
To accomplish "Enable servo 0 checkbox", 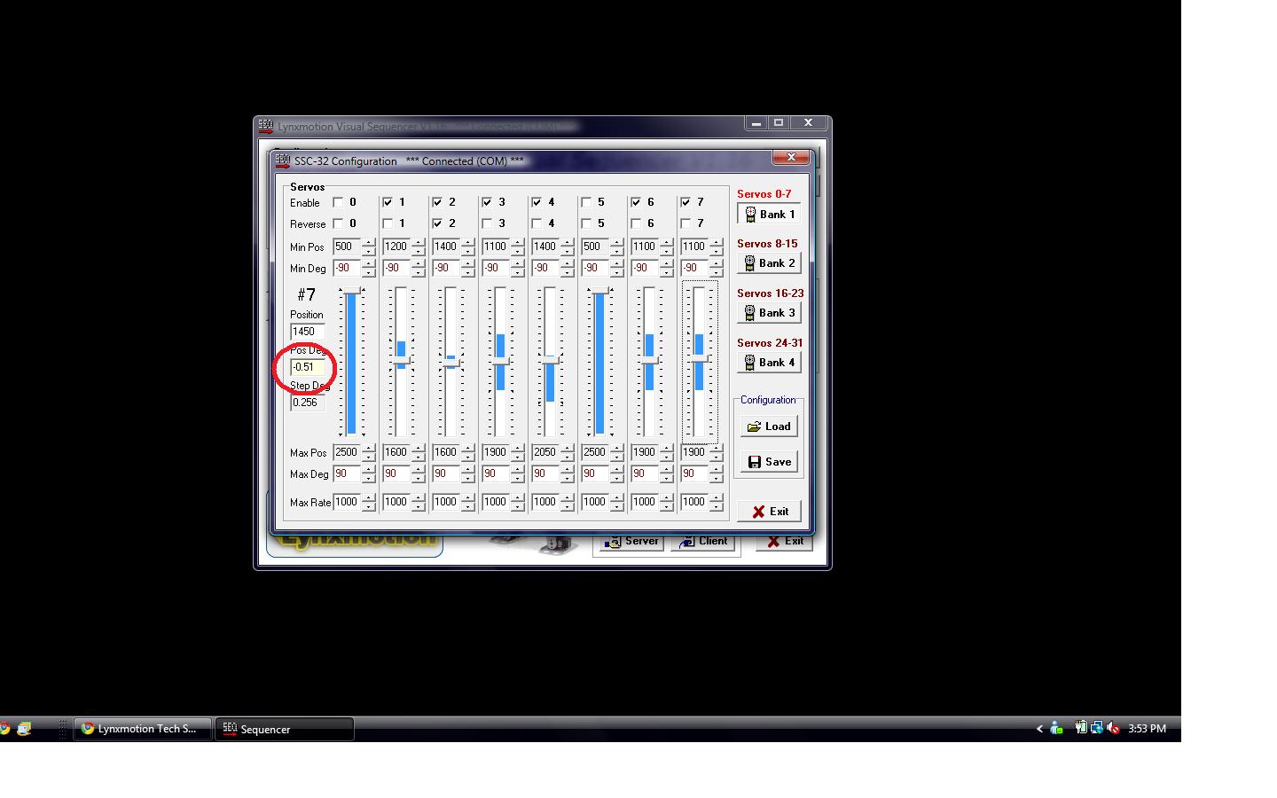I will (338, 202).
